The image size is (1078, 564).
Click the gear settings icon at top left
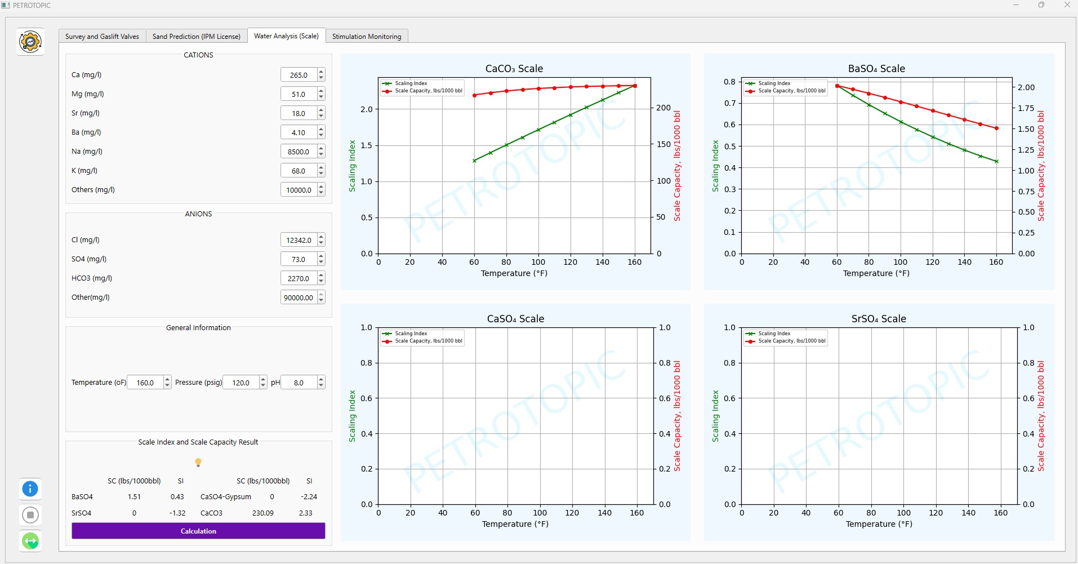coord(30,42)
